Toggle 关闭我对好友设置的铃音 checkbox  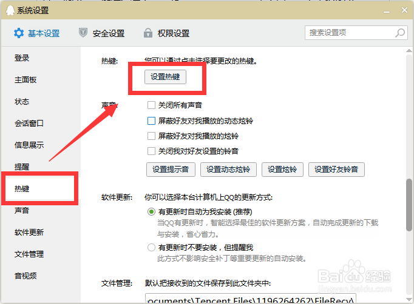point(151,151)
